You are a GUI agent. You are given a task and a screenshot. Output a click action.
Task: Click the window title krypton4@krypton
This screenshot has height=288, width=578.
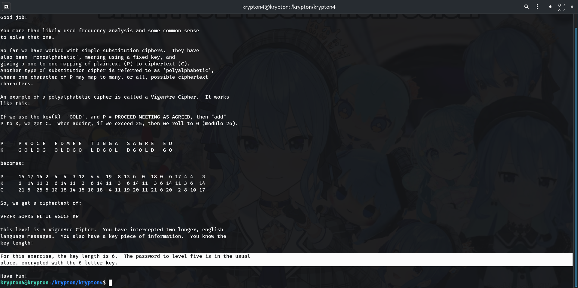click(x=289, y=7)
